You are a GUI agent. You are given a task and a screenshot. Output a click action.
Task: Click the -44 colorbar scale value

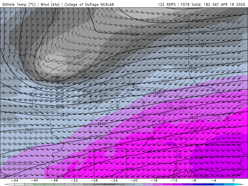point(14,180)
